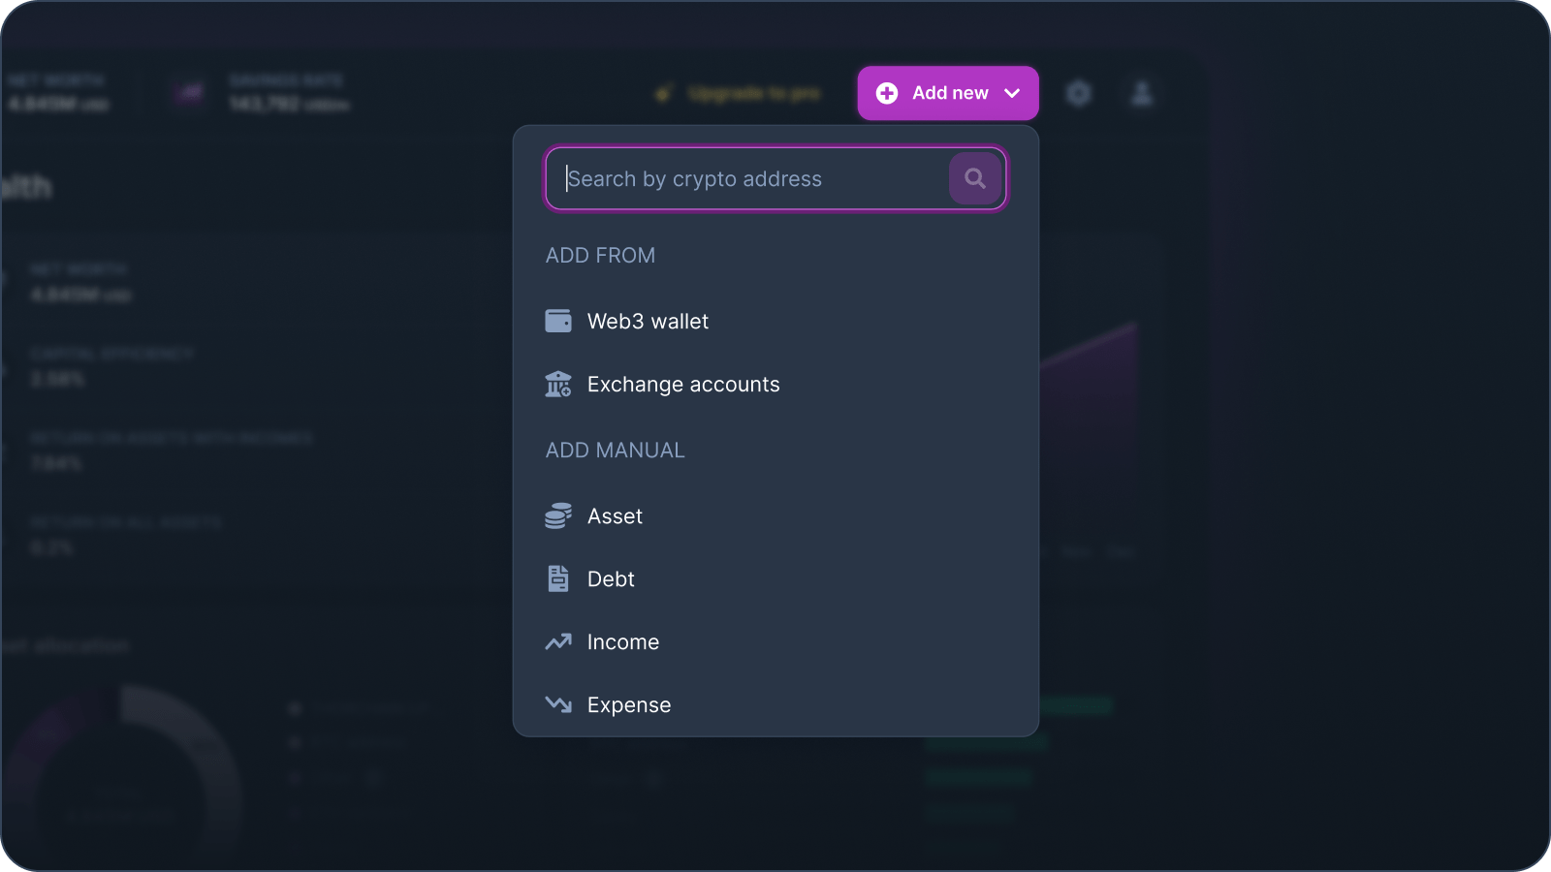
Task: Select Exchange accounts from the list
Action: 682,384
